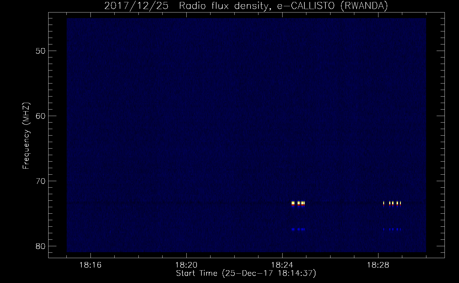Click the 'Start Time (25-Dec-17 18:14:37)' label
Image resolution: width=459 pixels, height=283 pixels.
(246, 273)
